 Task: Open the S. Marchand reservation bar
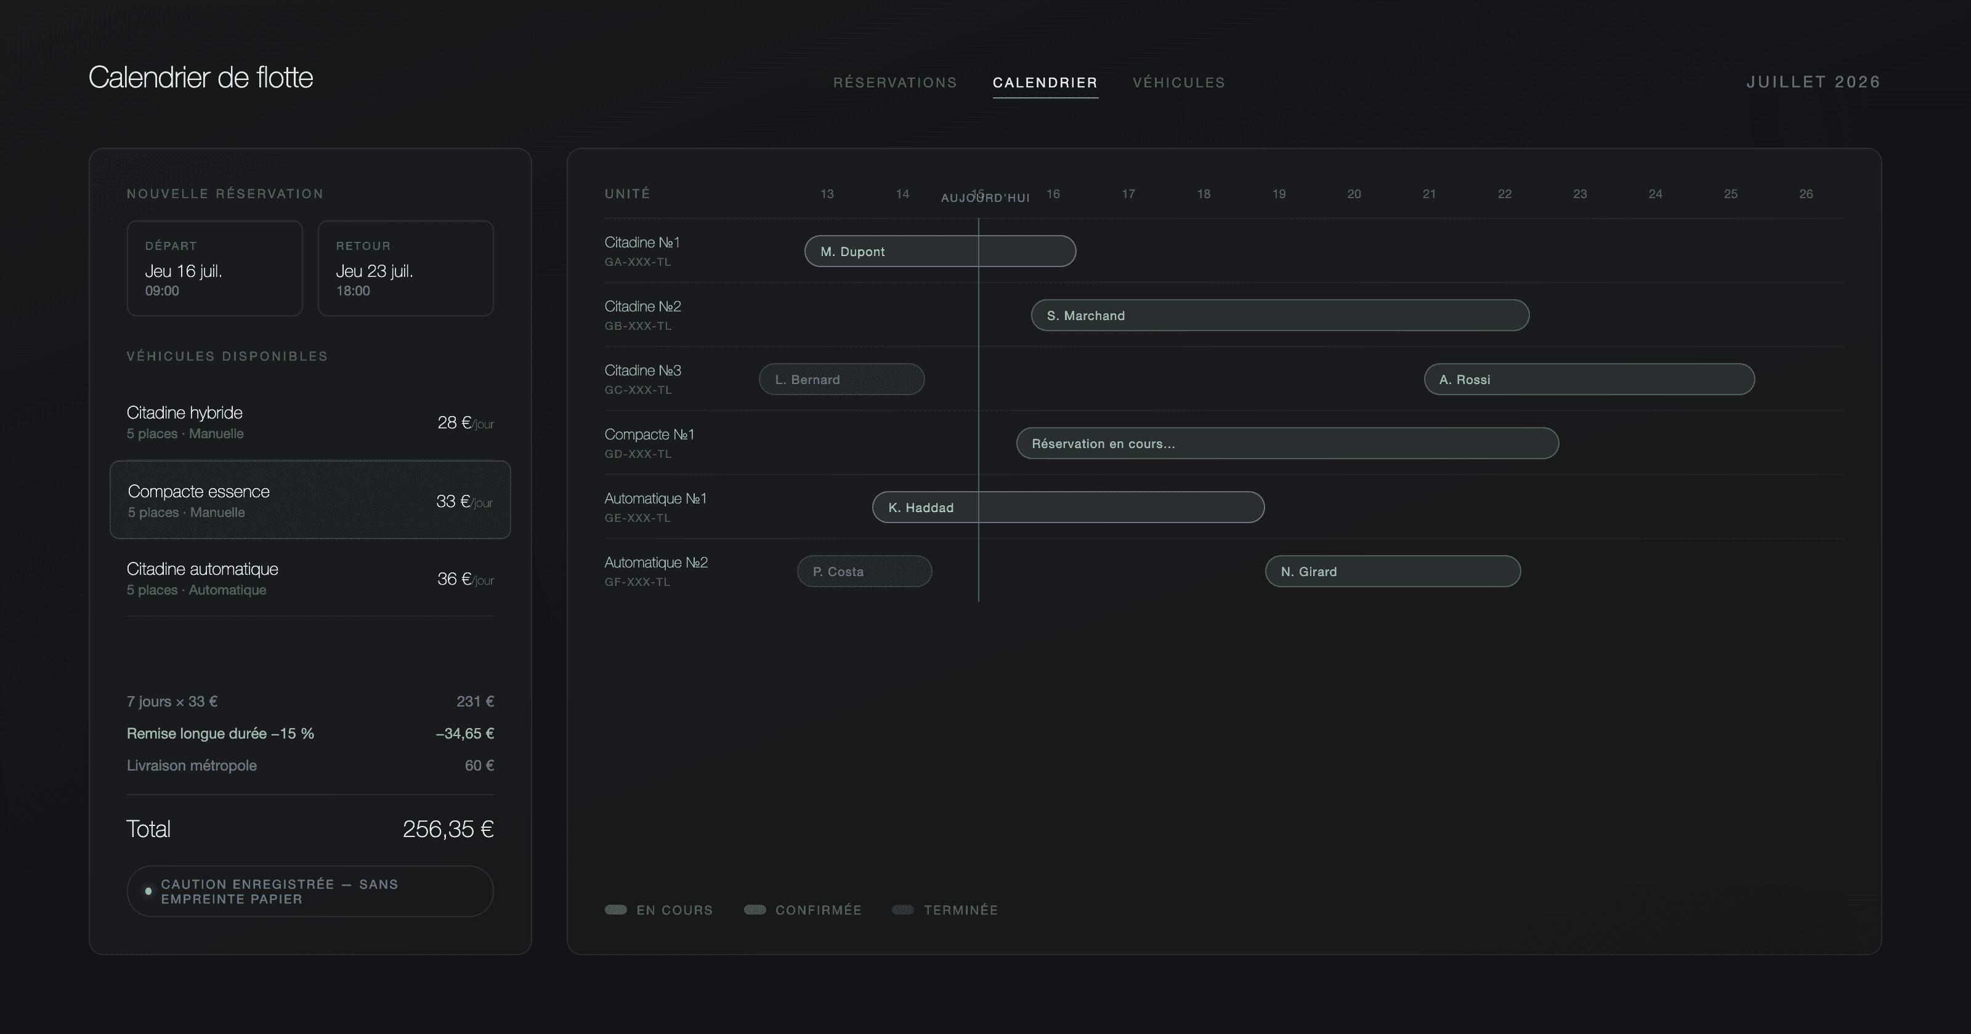(1280, 315)
